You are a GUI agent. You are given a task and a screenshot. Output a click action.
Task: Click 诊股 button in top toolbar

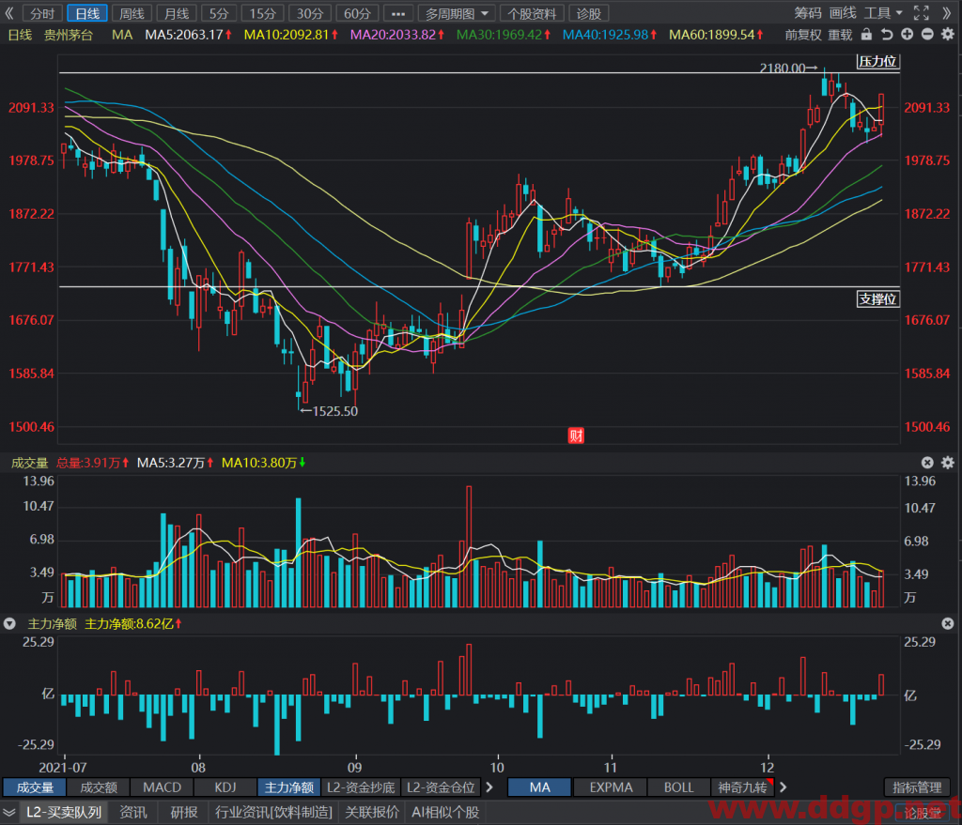click(589, 13)
